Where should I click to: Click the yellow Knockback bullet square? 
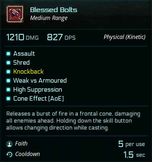8,72
